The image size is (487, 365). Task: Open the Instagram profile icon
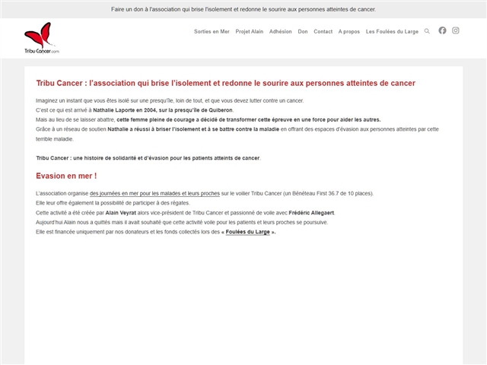click(455, 30)
